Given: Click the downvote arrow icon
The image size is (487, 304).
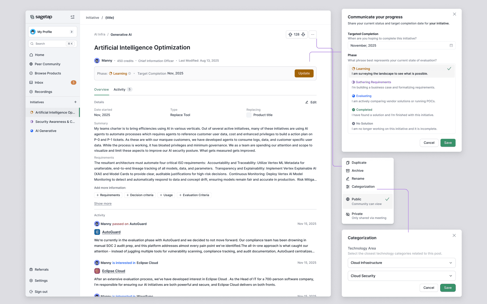Looking at the screenshot, I should pos(303,34).
